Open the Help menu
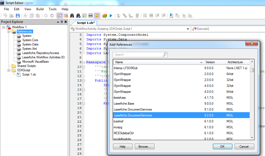 tap(65, 9)
